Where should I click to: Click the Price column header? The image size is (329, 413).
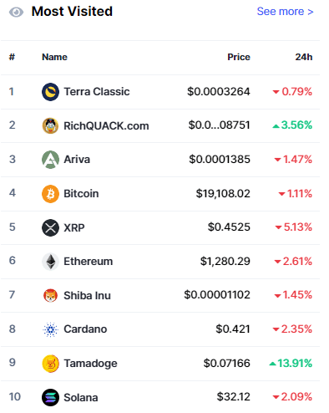click(239, 57)
